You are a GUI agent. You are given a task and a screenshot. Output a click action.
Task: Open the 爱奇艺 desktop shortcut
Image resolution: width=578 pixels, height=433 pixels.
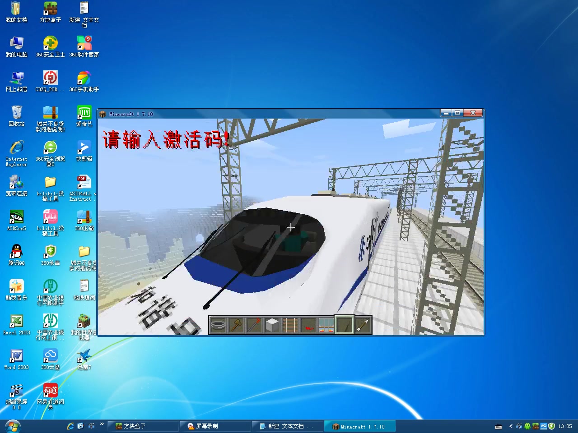pyautogui.click(x=84, y=116)
